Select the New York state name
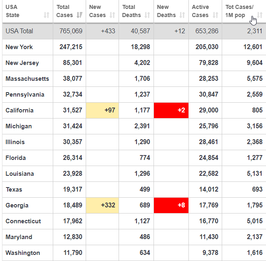This screenshot has width=266, height=261. (x=19, y=47)
